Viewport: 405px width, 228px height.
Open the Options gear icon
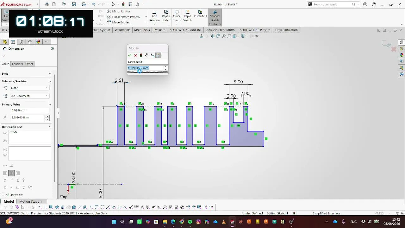tap(137, 4)
